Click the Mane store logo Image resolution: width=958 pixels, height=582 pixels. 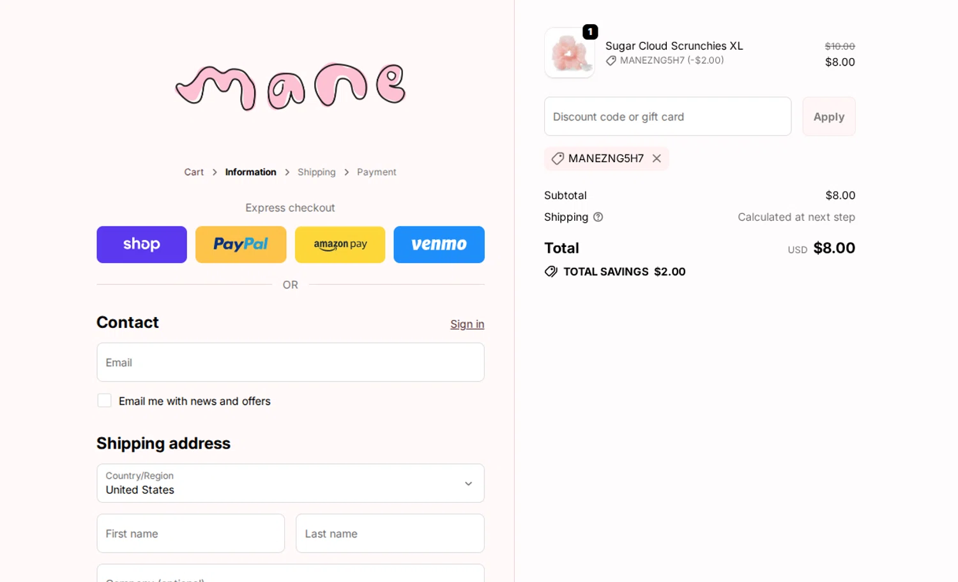(291, 86)
